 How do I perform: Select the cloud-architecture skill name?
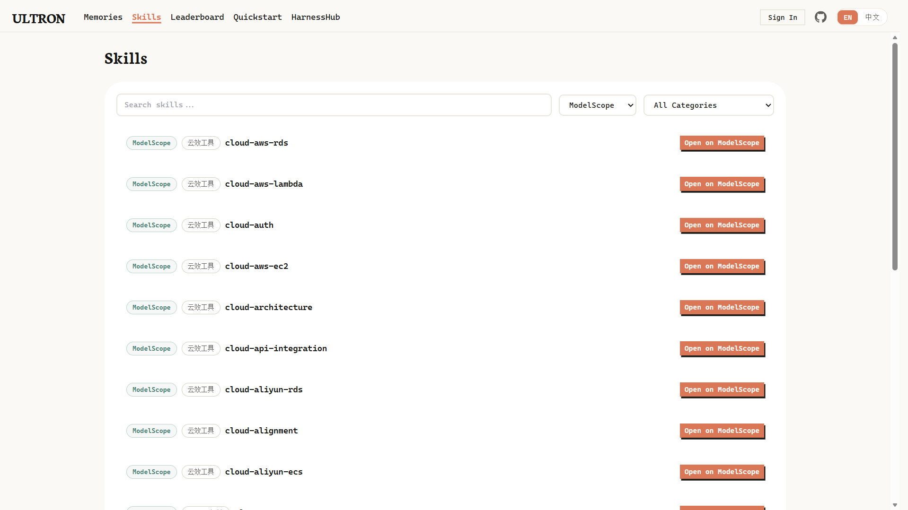click(x=269, y=307)
